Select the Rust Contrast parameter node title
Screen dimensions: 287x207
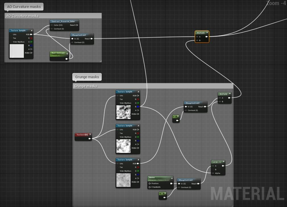(x=58, y=53)
